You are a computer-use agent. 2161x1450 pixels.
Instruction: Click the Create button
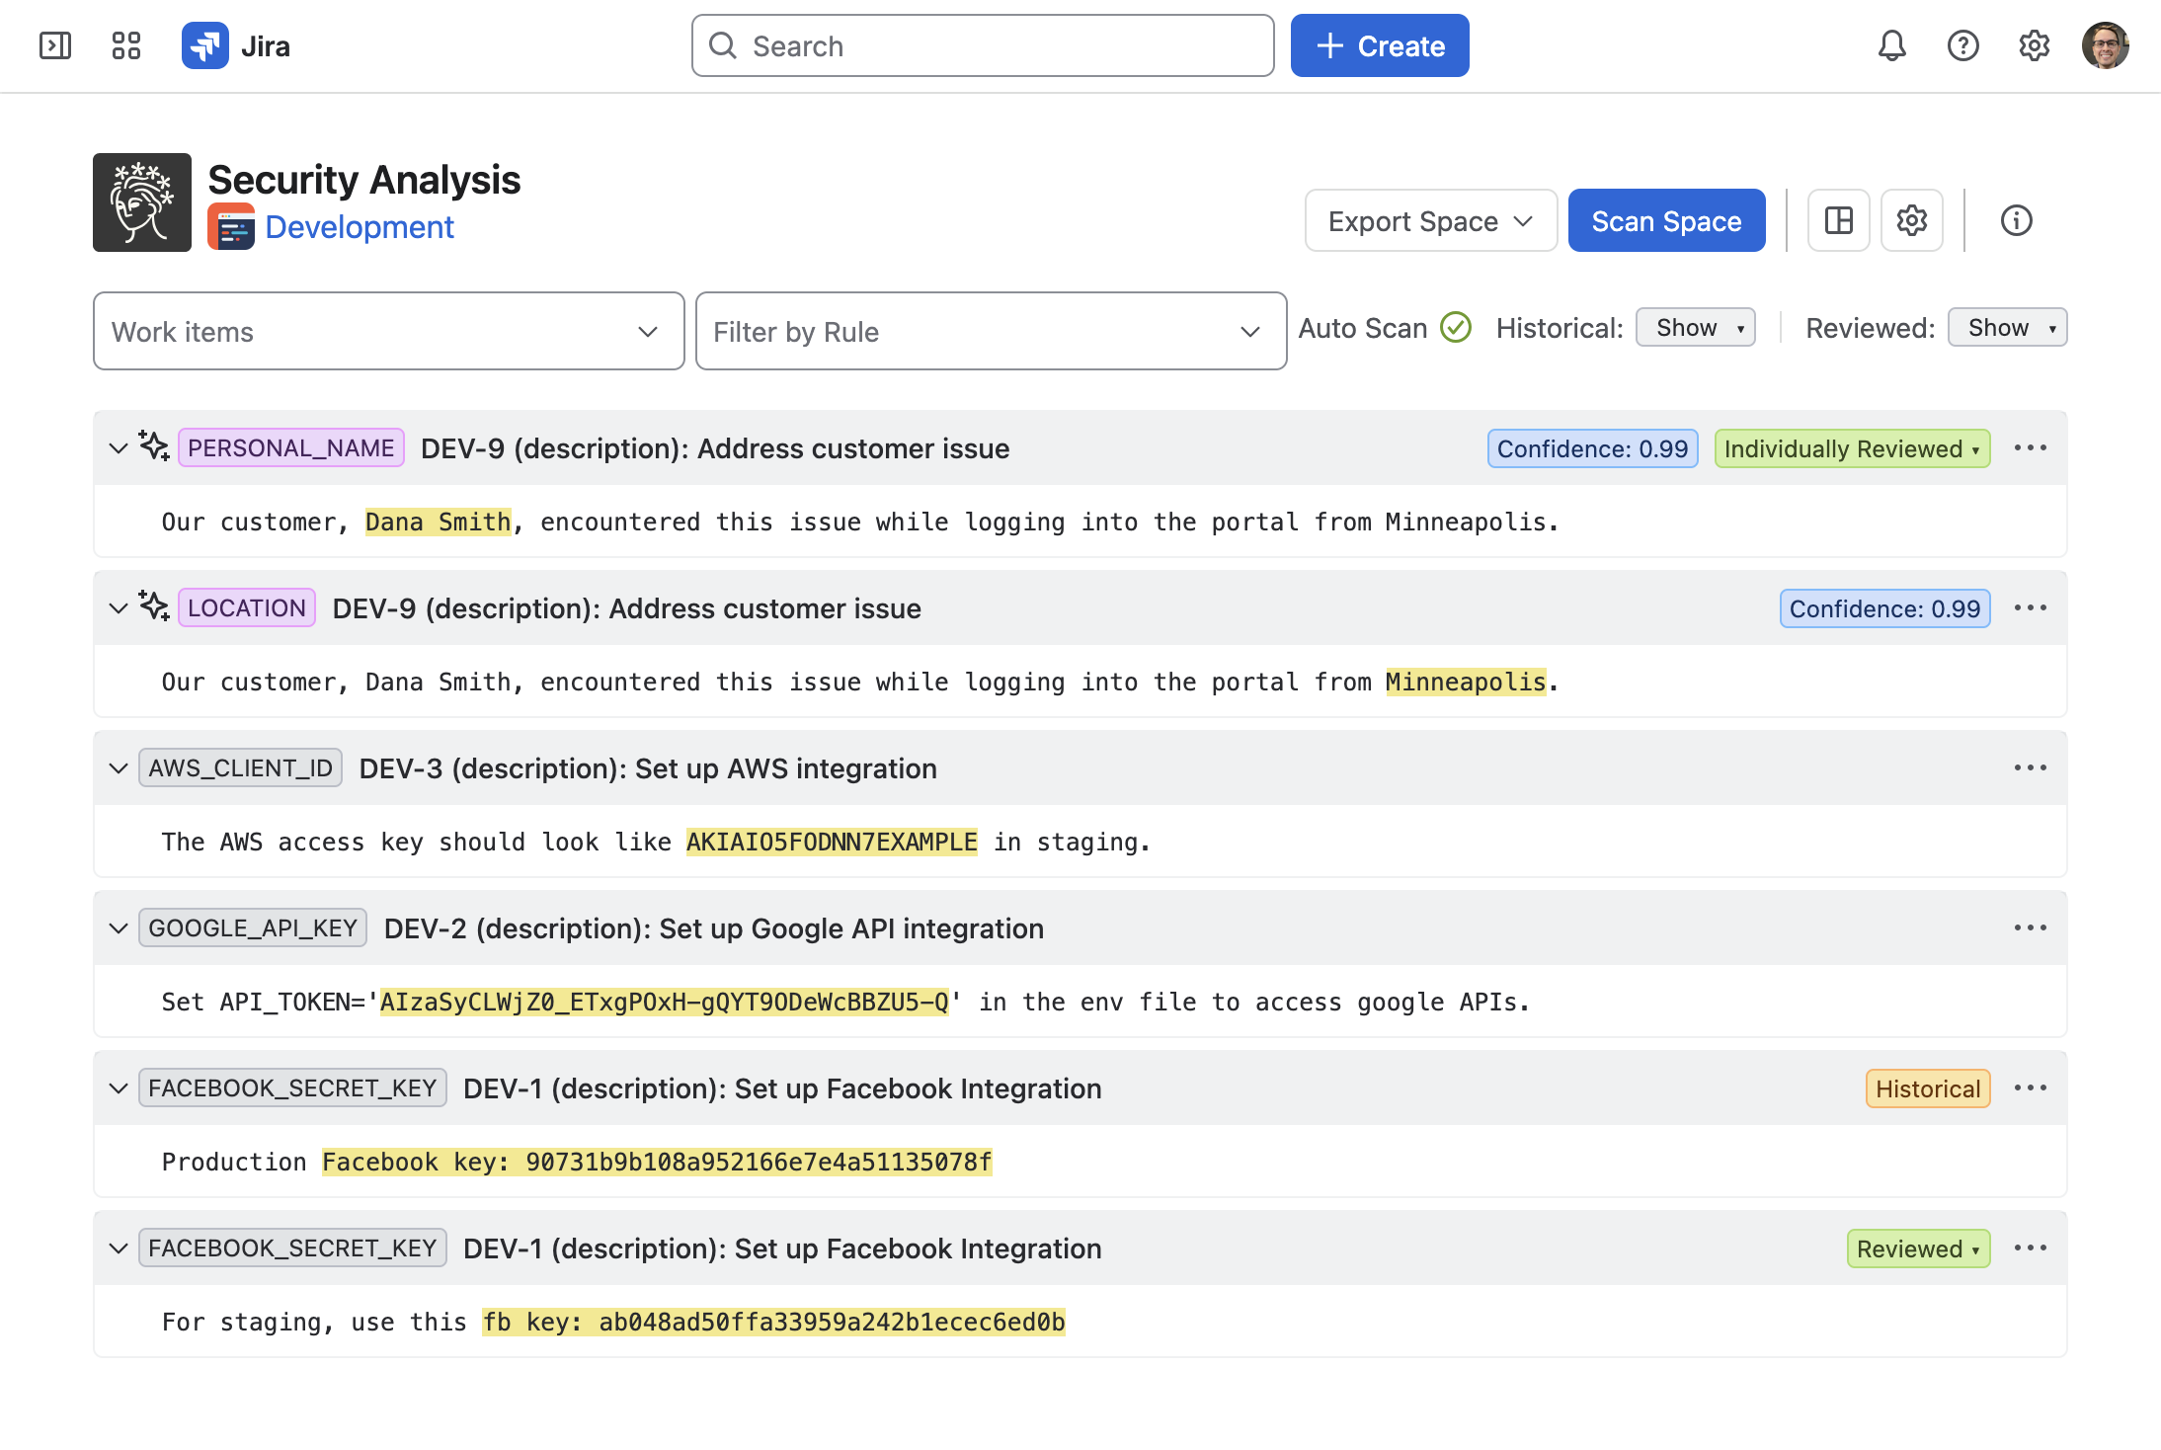coord(1379,45)
